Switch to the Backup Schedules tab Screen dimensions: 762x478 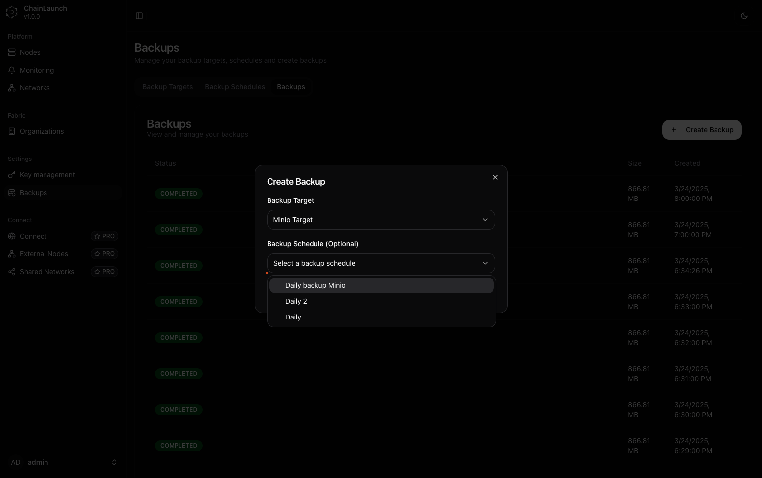coord(235,87)
